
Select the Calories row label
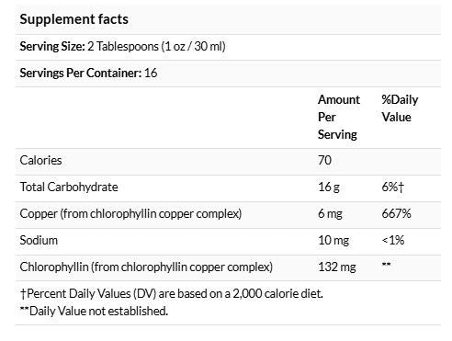point(40,161)
